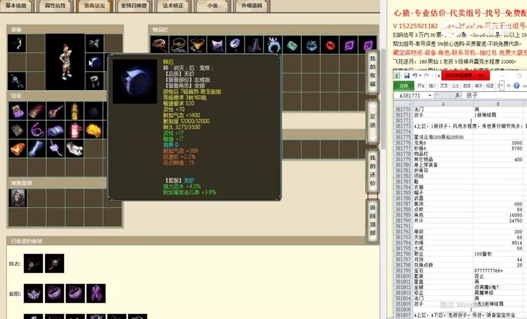
Task: Select the lute instrument treasure icon
Action: coord(55,111)
